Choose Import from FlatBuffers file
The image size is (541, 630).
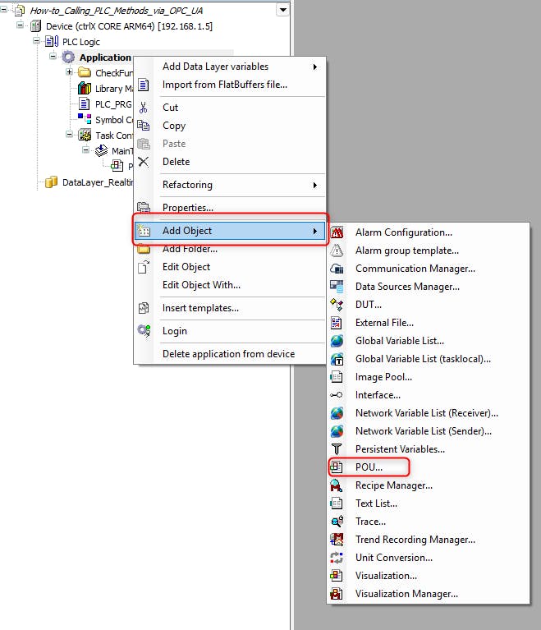point(224,85)
